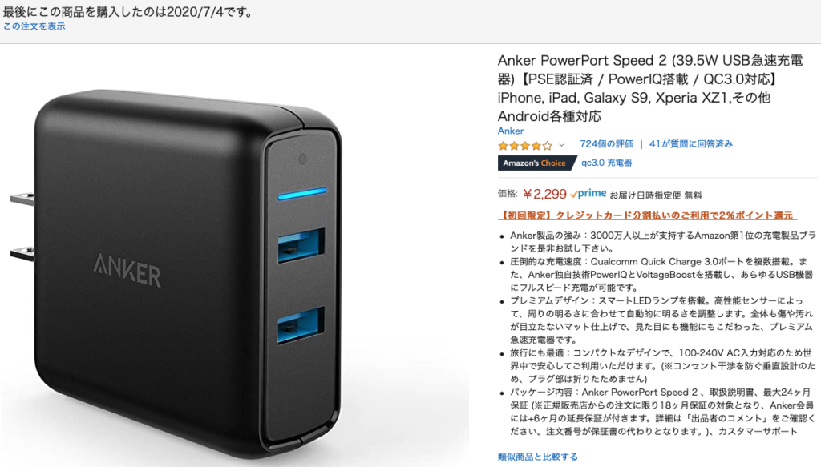The width and height of the screenshot is (821, 467).
Task: Click the qc3.0 充電器 keyword link
Action: [x=606, y=163]
